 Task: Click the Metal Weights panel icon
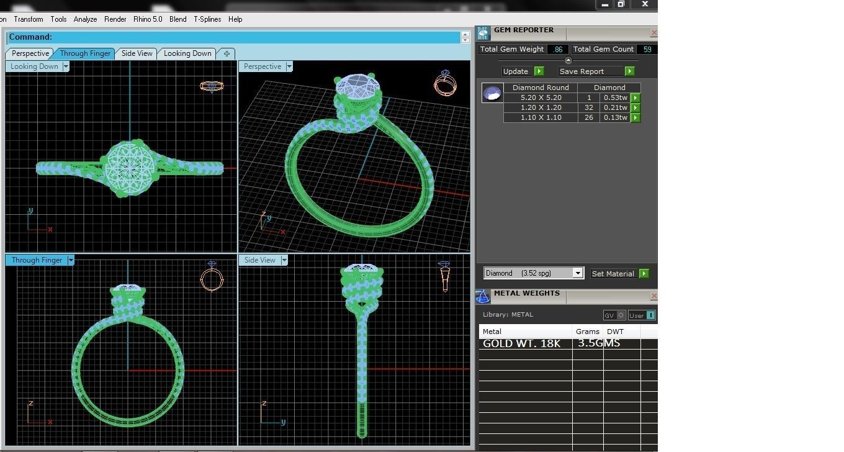(x=483, y=297)
